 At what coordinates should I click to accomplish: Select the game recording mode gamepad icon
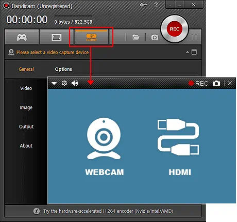click(x=22, y=37)
